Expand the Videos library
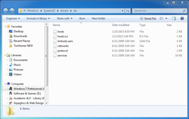The width and height of the screenshot is (189, 119). click(x=7, y=74)
